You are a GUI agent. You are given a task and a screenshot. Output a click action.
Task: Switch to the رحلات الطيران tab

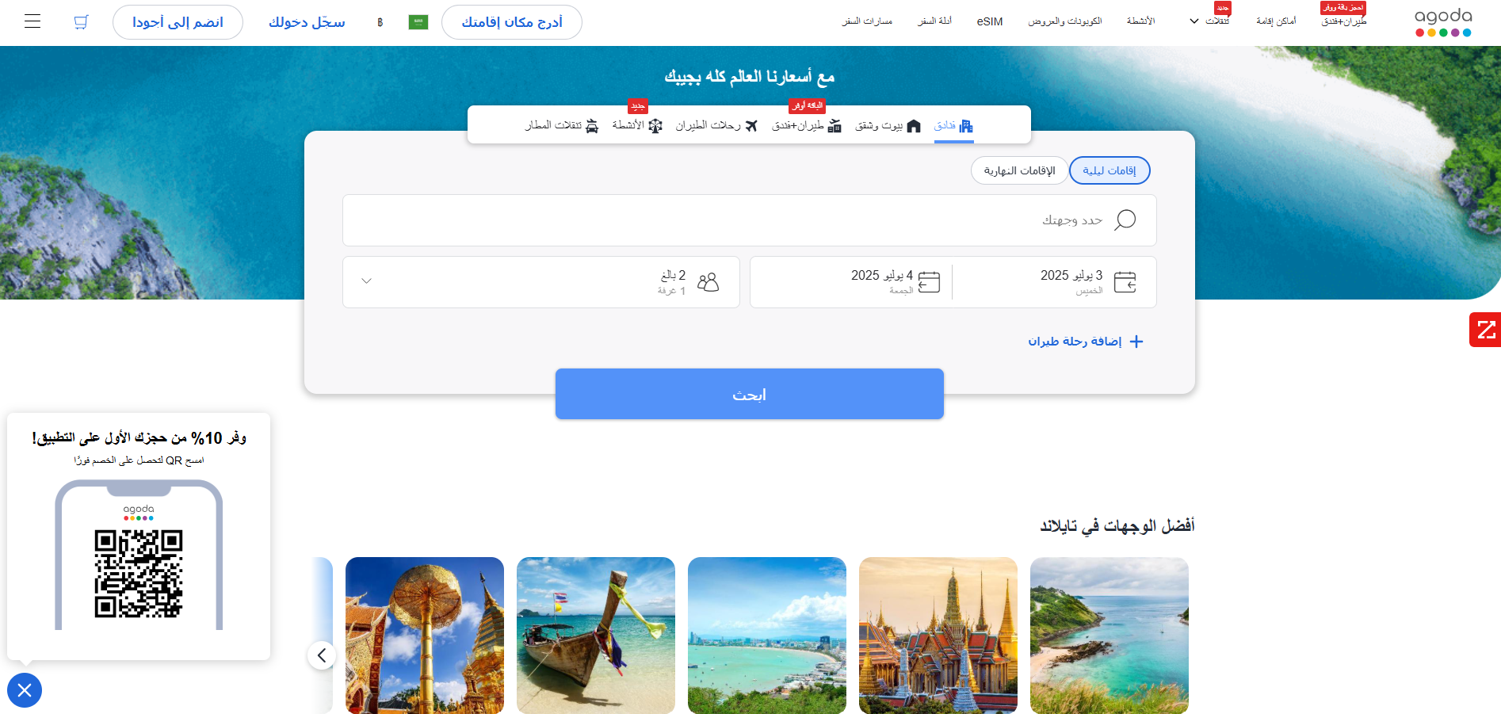coord(716,125)
